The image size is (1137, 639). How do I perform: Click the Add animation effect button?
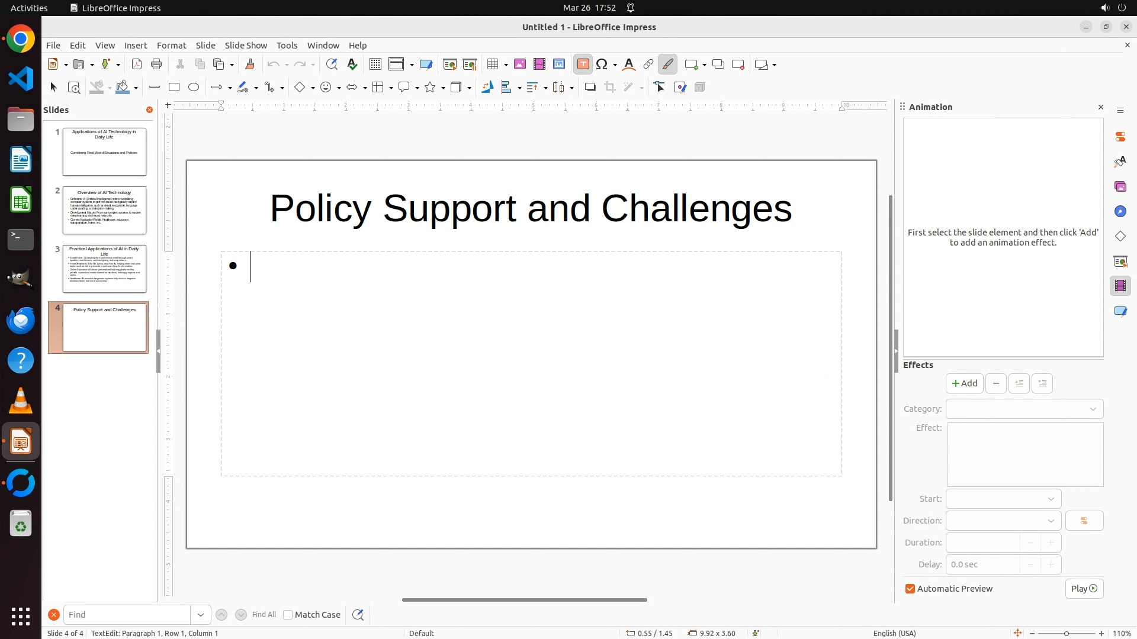964,383
